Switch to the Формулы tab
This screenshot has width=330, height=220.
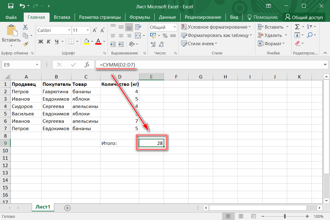click(140, 17)
